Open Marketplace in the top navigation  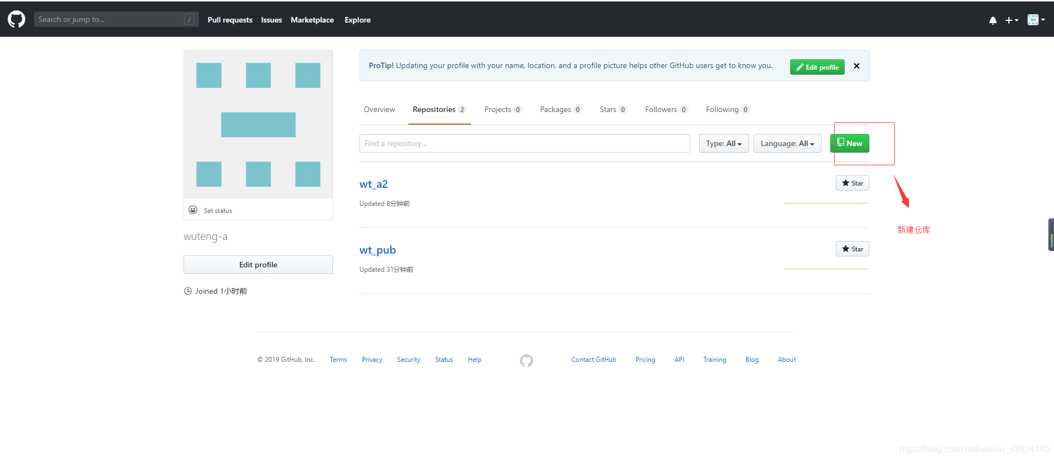tap(312, 20)
